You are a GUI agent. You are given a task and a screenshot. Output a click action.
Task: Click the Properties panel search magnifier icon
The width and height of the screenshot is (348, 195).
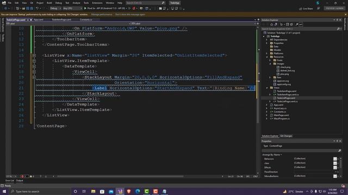point(339,151)
